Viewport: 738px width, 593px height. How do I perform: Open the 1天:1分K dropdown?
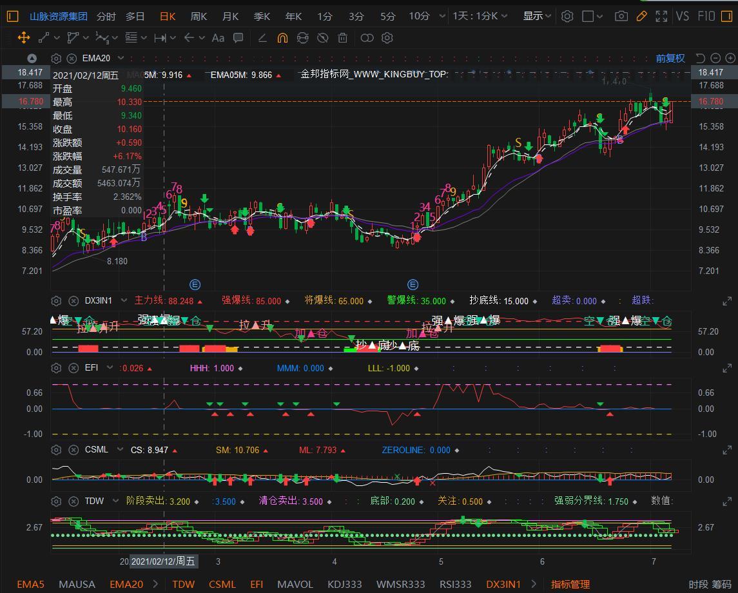click(480, 17)
